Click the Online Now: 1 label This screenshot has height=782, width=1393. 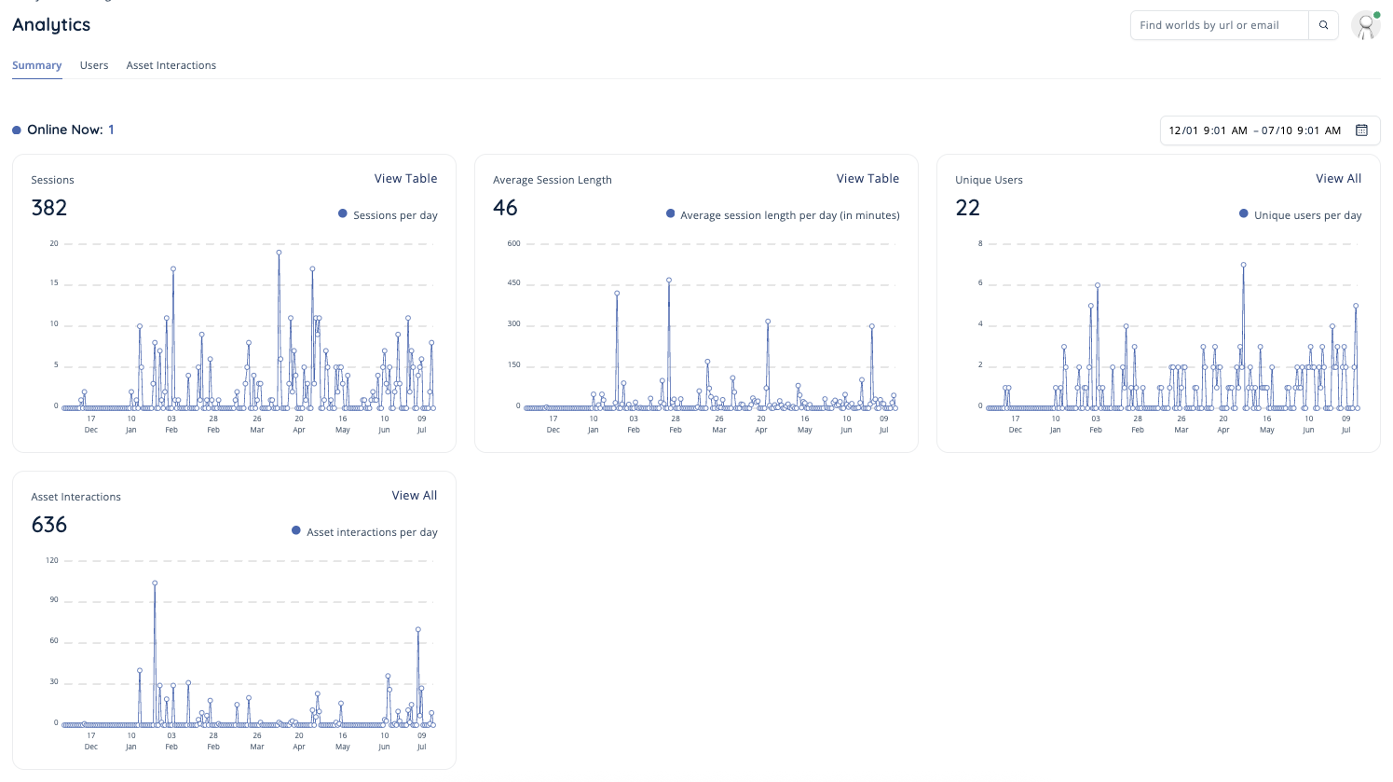(x=71, y=130)
